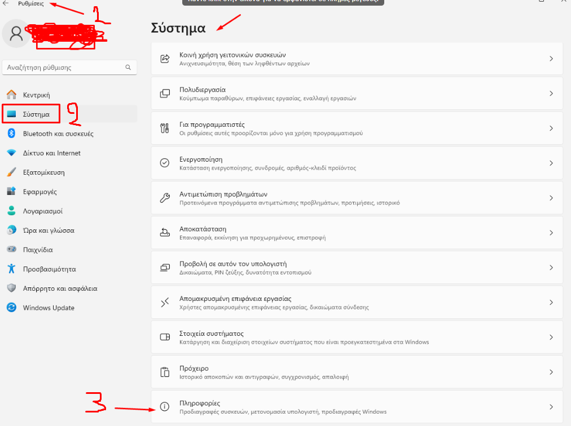The width and height of the screenshot is (571, 426).
Task: Click the Αναζήτηση ρύθμισης search field
Action: pos(69,67)
